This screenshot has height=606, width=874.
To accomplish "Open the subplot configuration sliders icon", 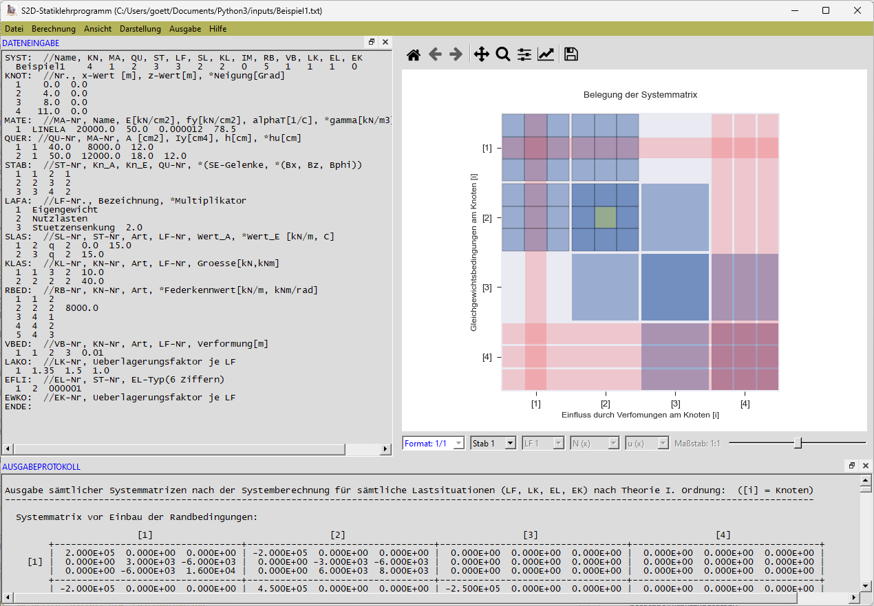I will point(524,55).
